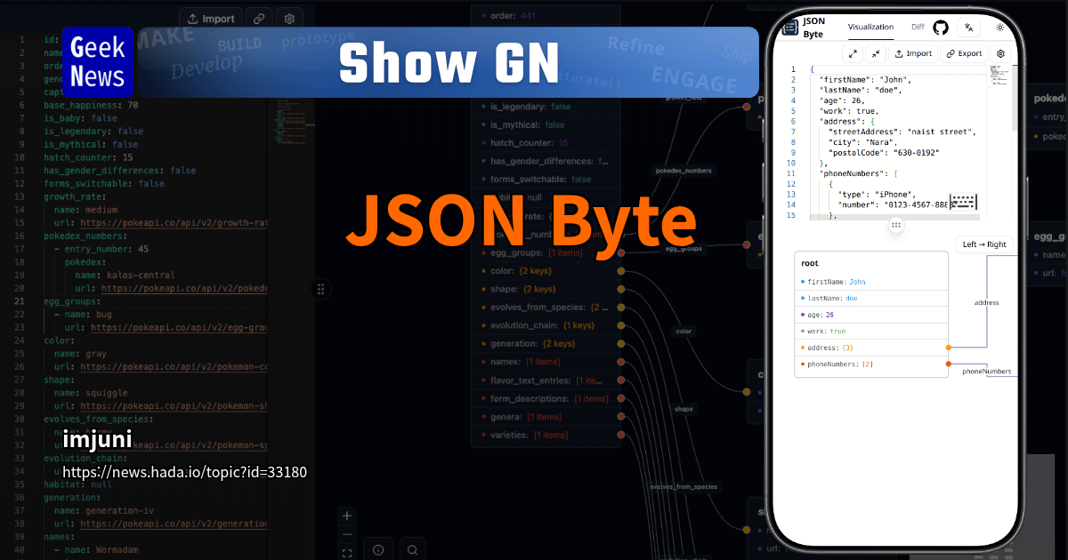Open news.hada.io topic URL text
This screenshot has height=560, width=1068.
click(x=185, y=472)
